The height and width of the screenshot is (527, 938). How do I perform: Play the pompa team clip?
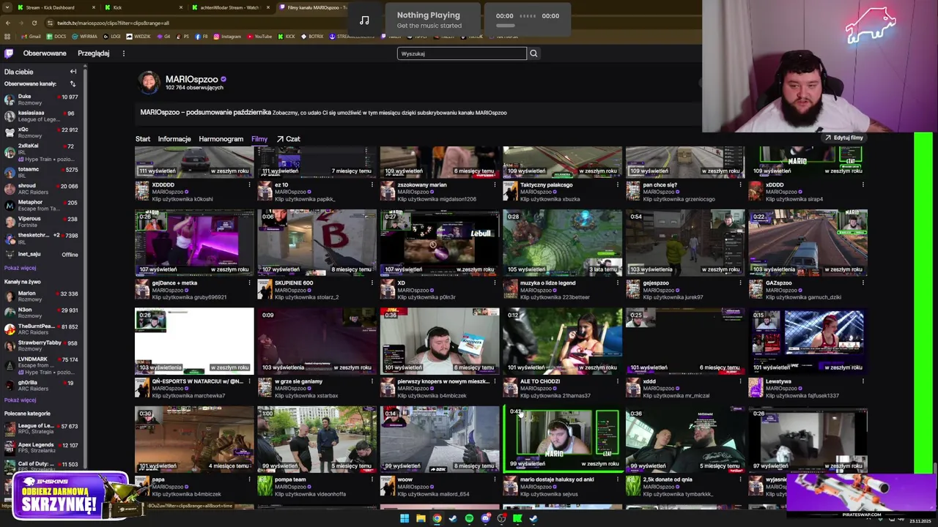click(317, 439)
